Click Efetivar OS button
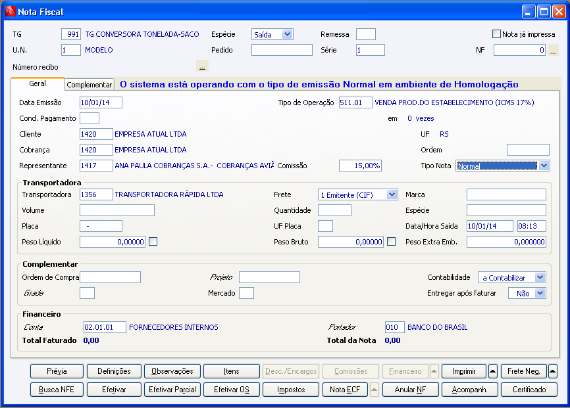Image resolution: width=570 pixels, height=408 pixels. pyautogui.click(x=232, y=390)
